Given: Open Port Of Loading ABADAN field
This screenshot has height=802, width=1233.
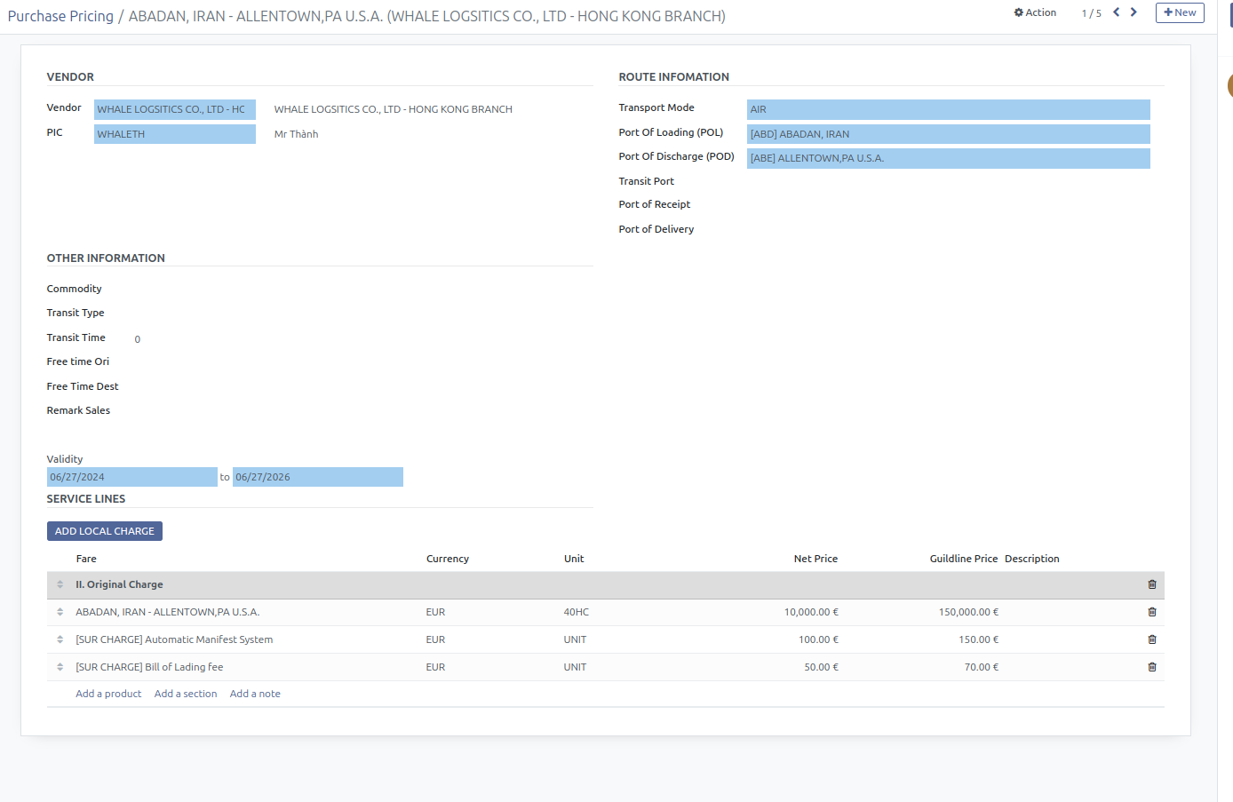Looking at the screenshot, I should [948, 134].
